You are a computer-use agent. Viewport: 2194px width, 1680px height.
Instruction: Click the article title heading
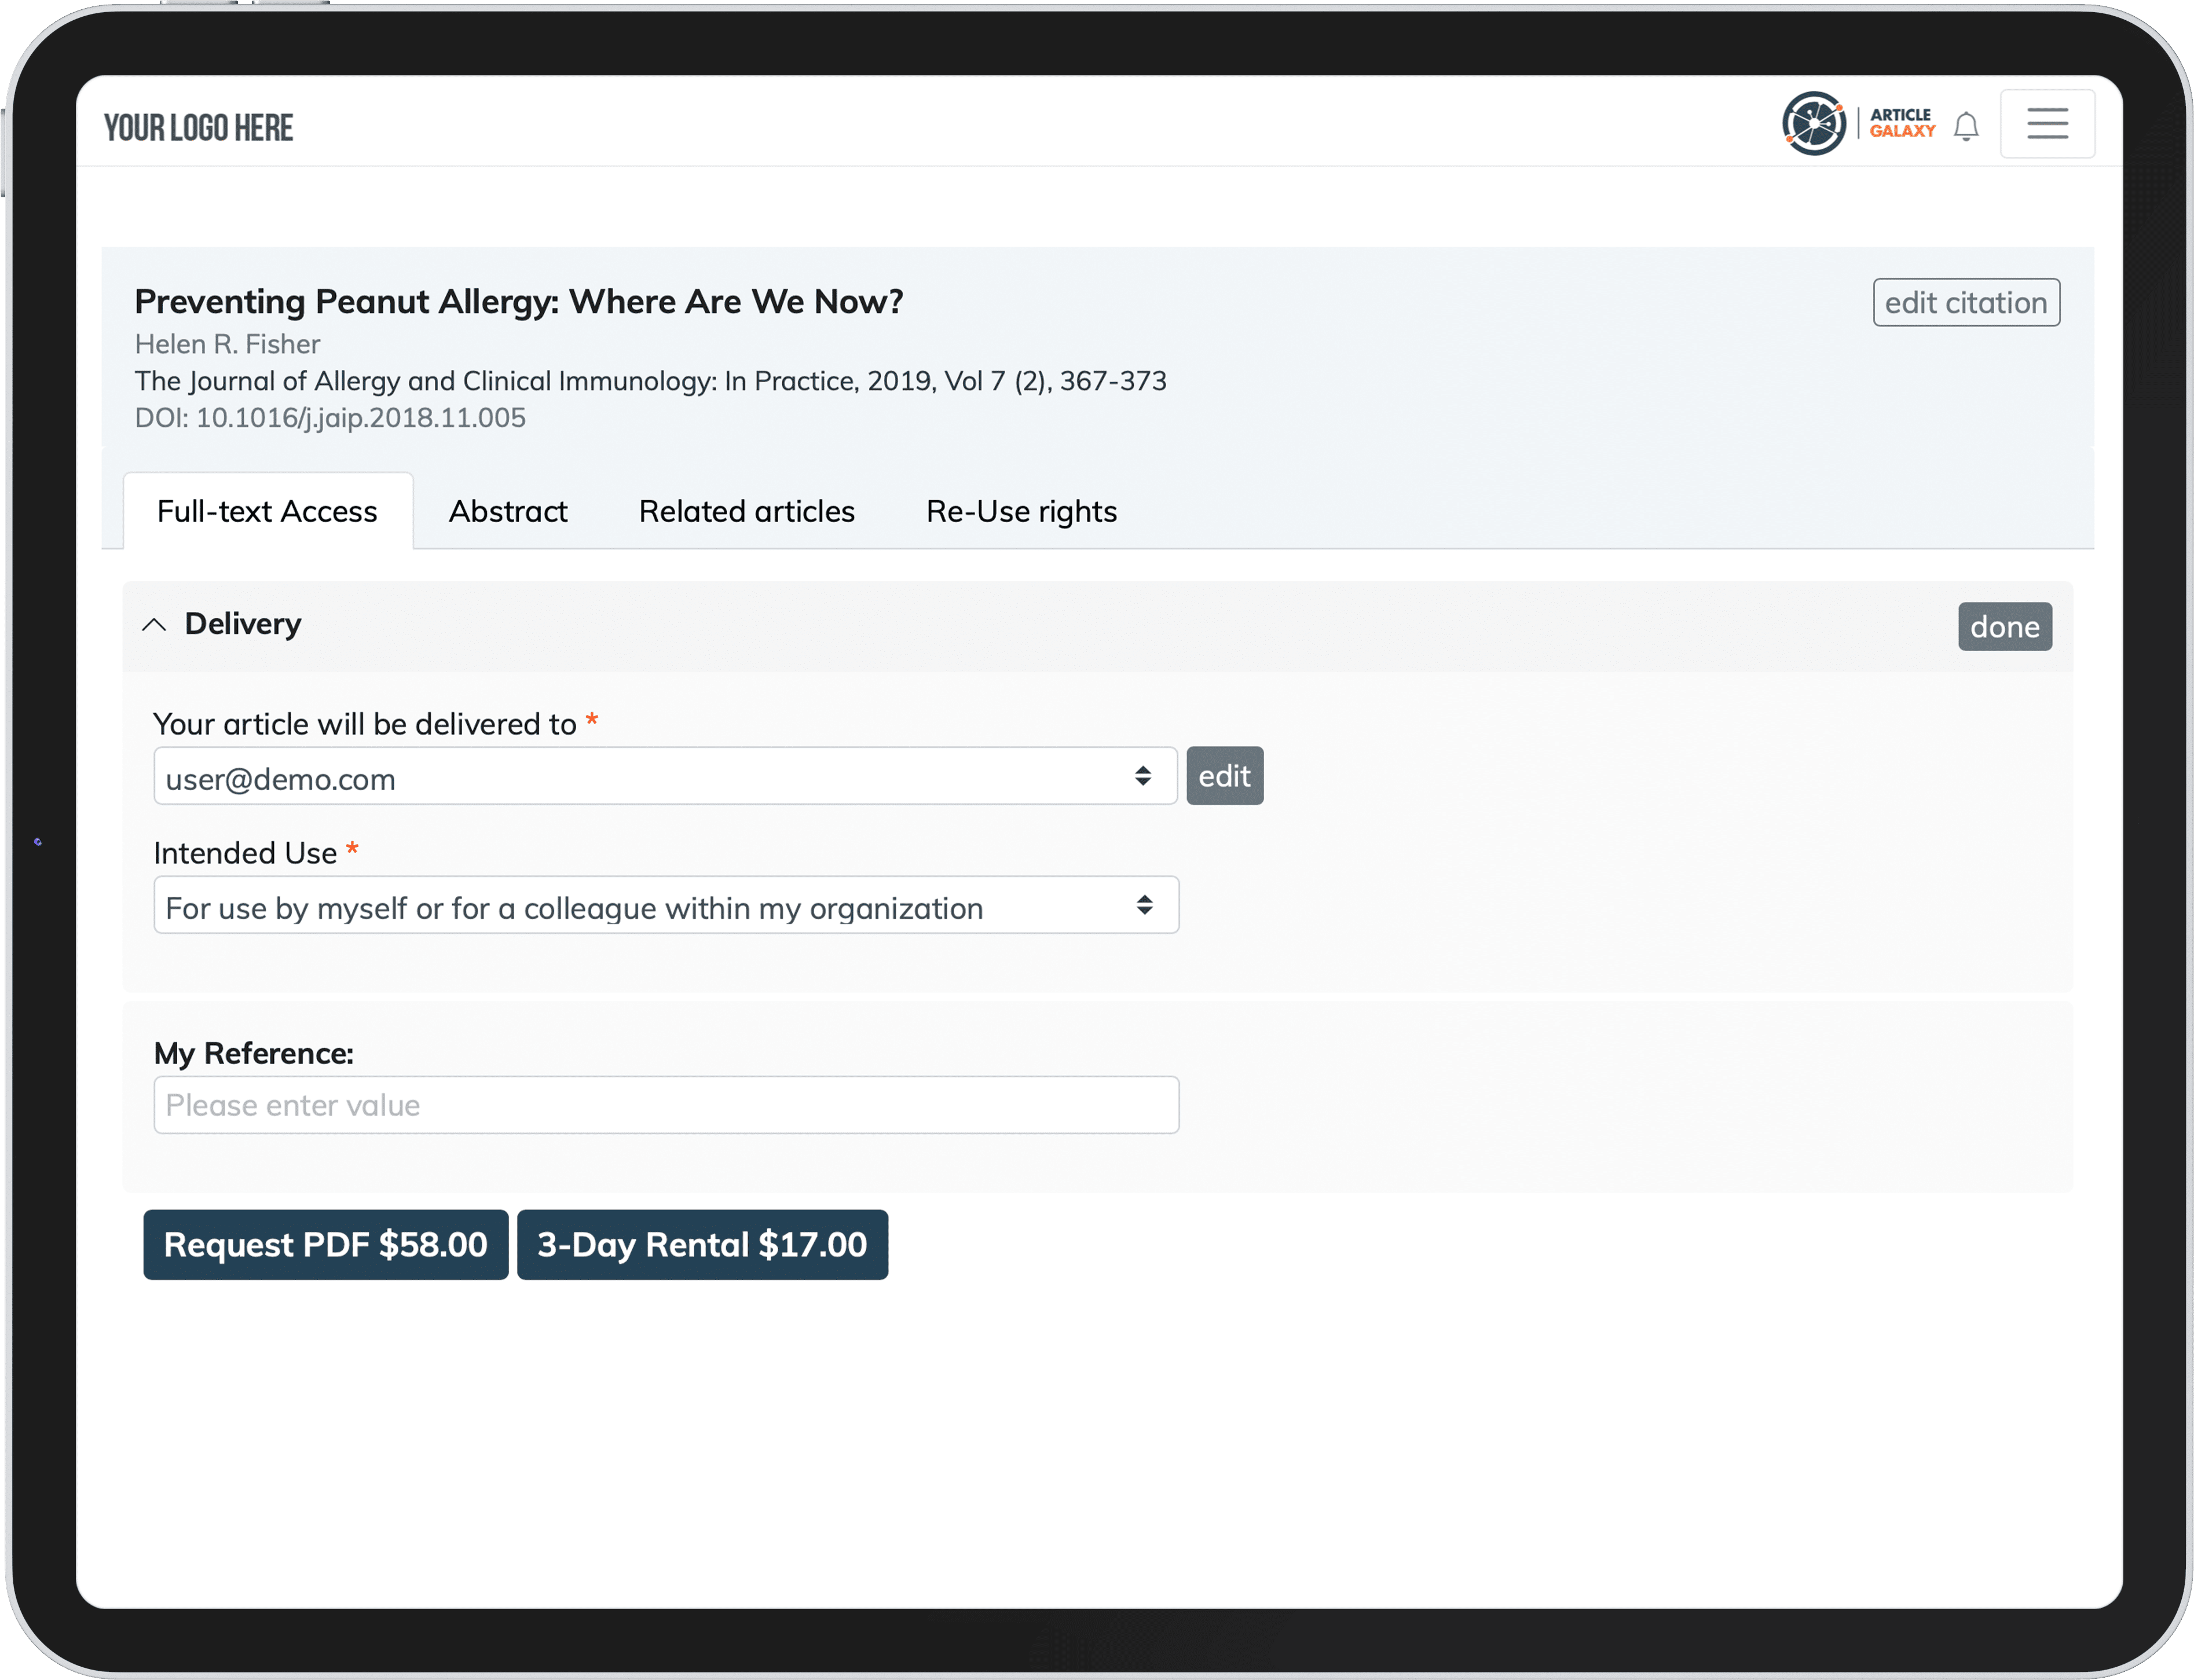coord(518,302)
